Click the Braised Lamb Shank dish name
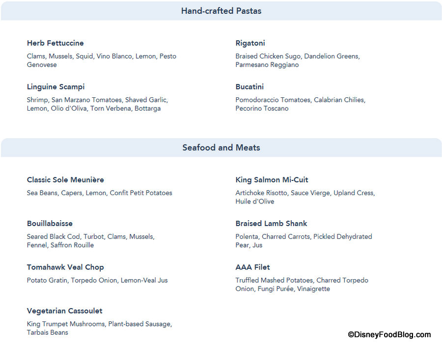Screen dimensions: 442x348 tap(271, 224)
